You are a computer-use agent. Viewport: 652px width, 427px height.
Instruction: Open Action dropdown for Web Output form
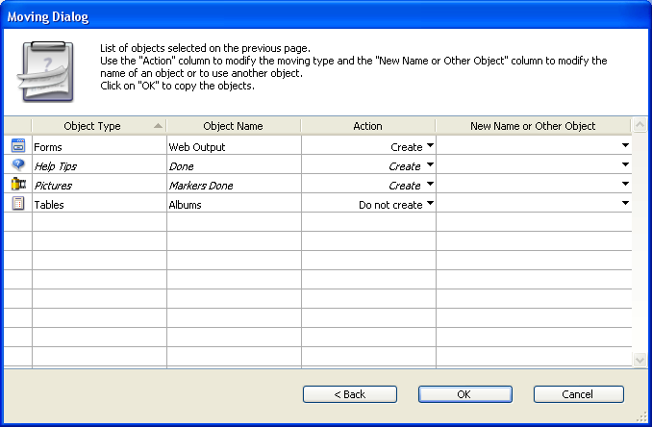tap(430, 146)
